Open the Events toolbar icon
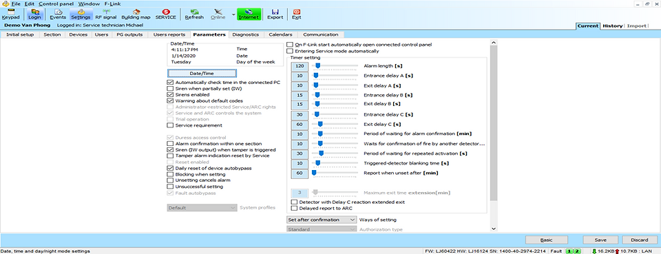 [58, 14]
